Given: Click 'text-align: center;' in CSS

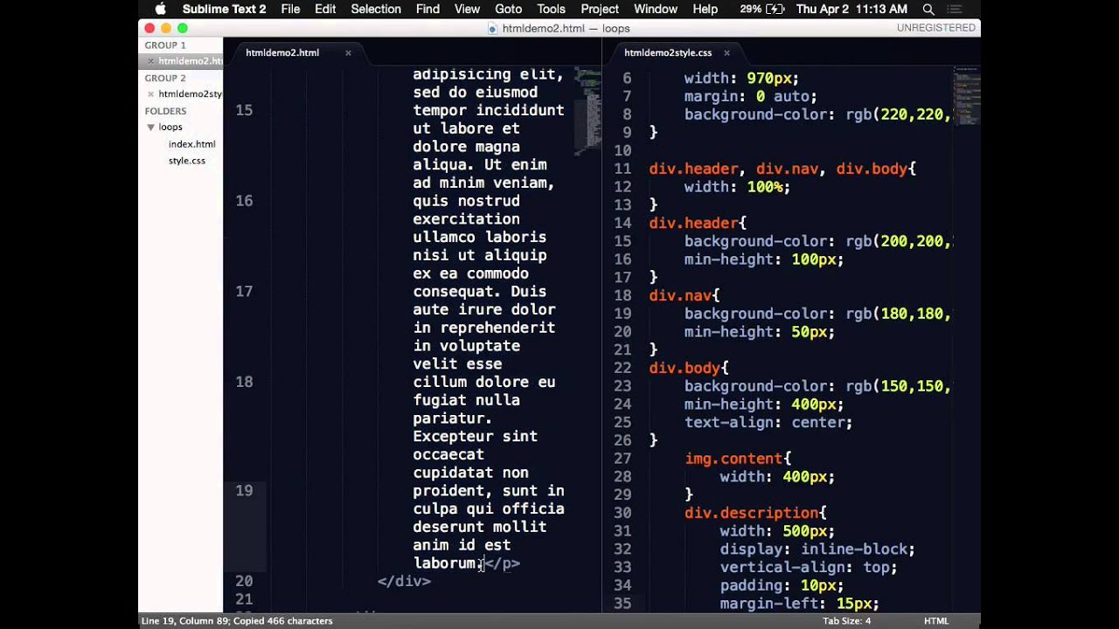Looking at the screenshot, I should click(768, 422).
